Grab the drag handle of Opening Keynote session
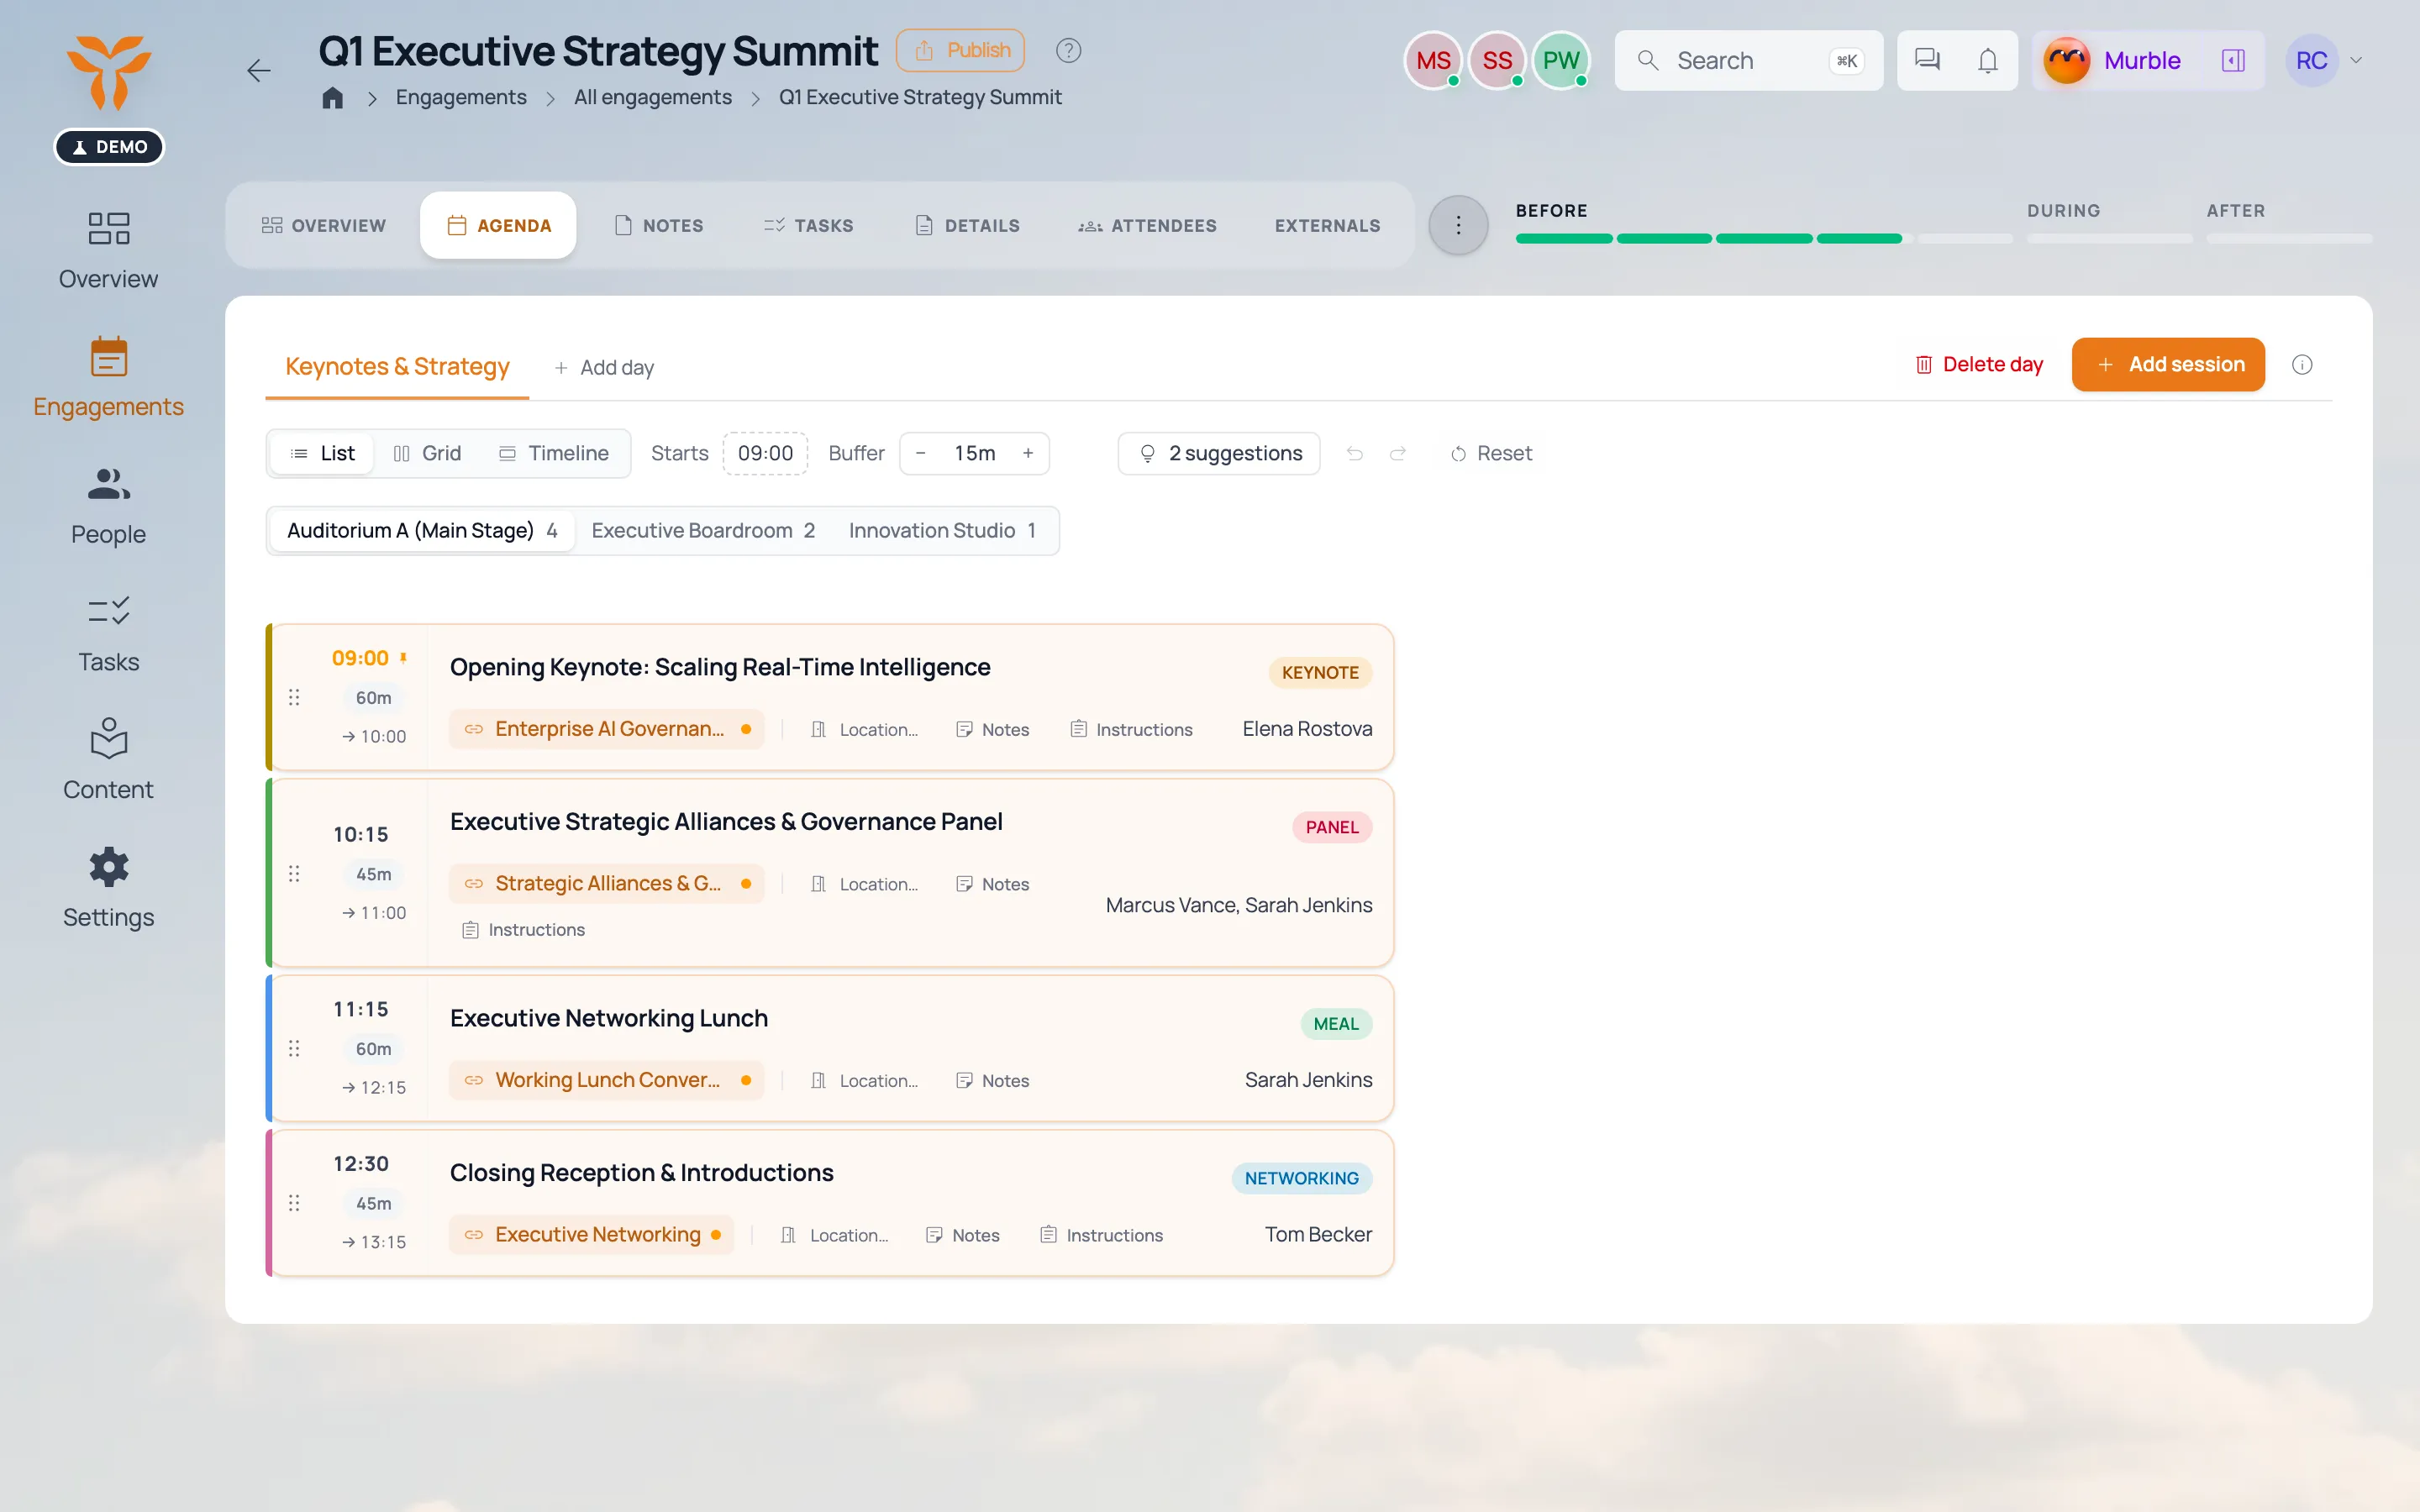2420x1512 pixels. 294,697
